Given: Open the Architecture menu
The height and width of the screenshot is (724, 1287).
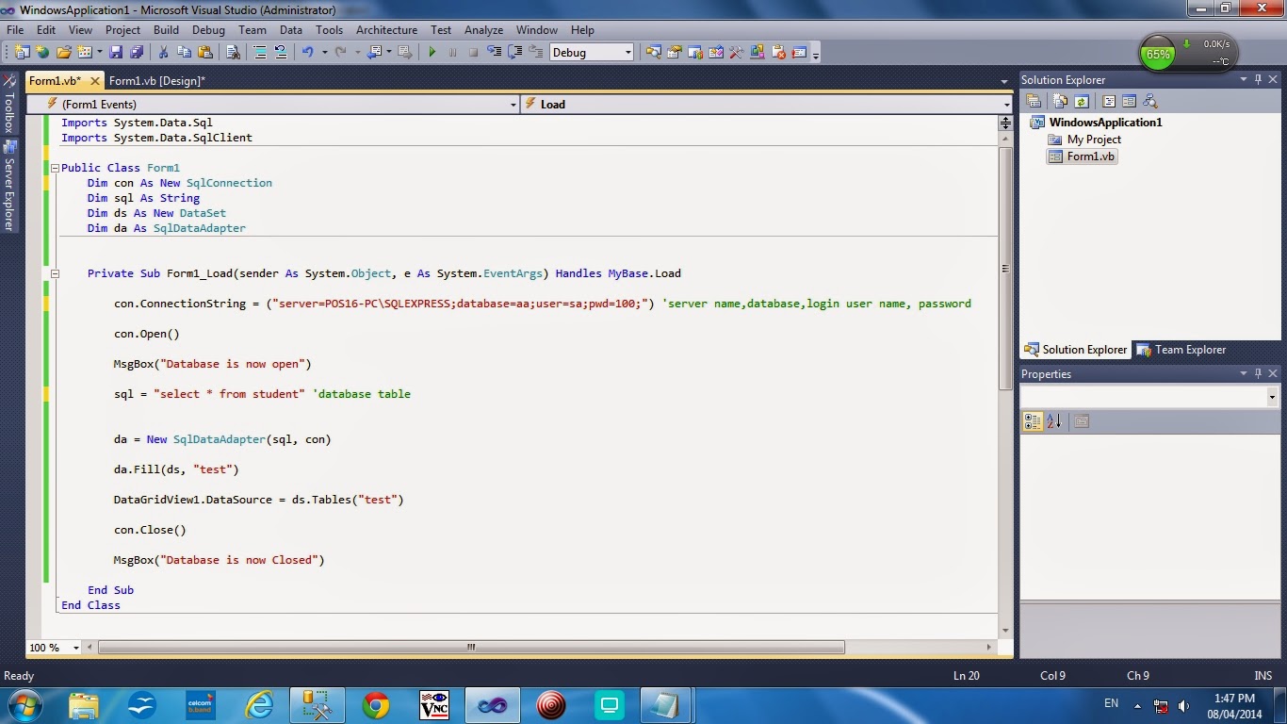Looking at the screenshot, I should point(386,30).
